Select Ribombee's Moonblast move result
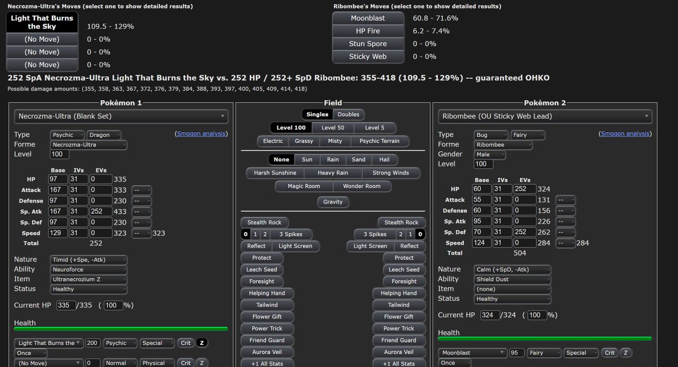Image resolution: width=678 pixels, height=367 pixels. 368,18
